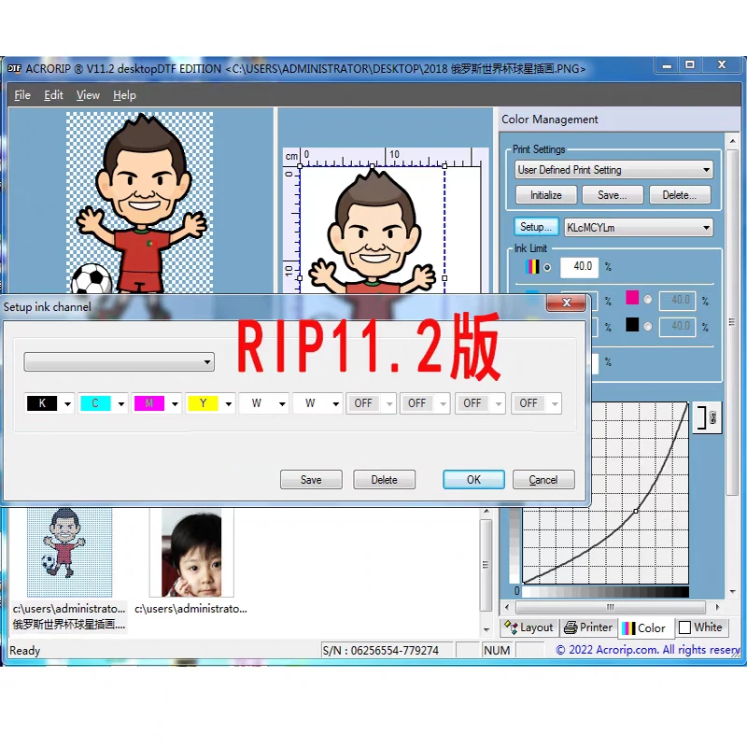Switch to the Printer tab
The image size is (747, 747).
(x=588, y=627)
